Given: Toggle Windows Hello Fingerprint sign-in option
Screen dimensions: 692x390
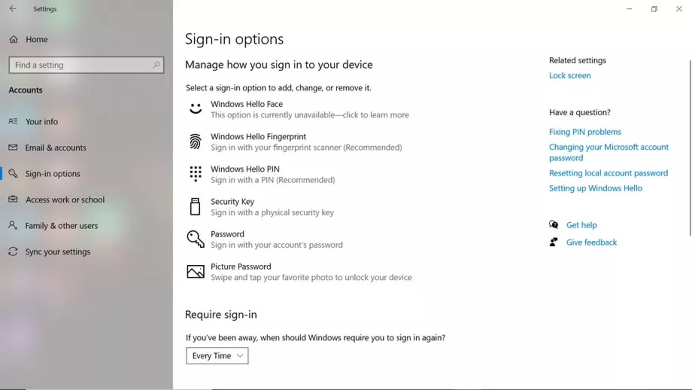Looking at the screenshot, I should 306,142.
